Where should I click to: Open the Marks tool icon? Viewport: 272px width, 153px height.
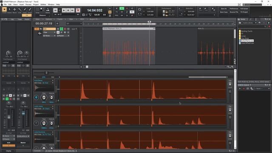(x=48, y=10)
